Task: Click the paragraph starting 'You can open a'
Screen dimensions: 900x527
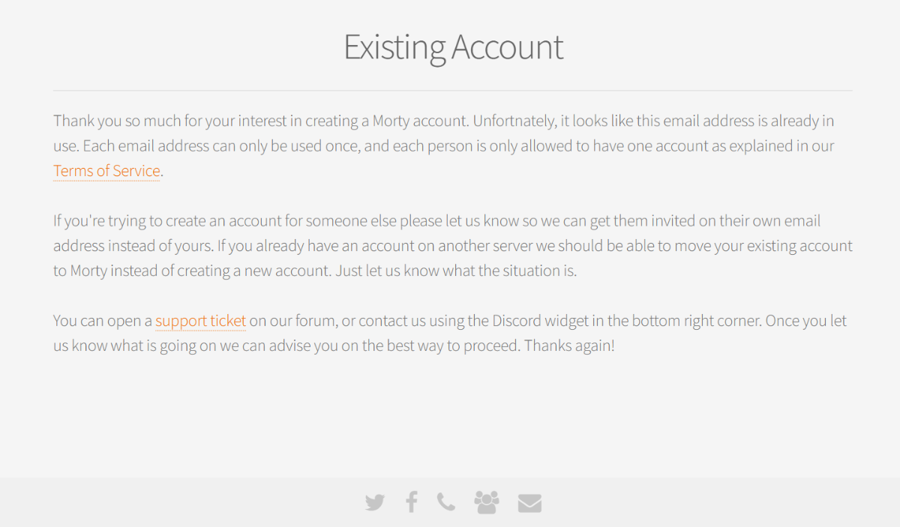Action: click(x=450, y=334)
